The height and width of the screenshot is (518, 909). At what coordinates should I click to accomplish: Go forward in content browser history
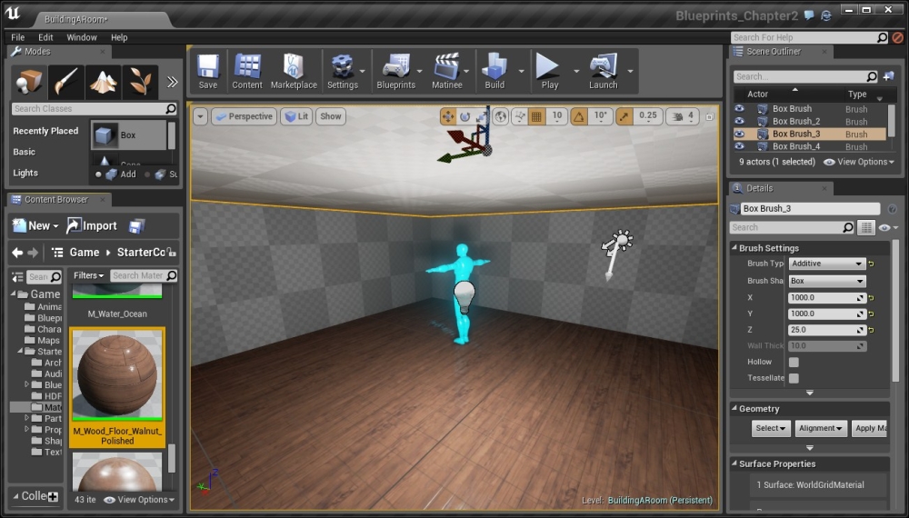point(33,253)
